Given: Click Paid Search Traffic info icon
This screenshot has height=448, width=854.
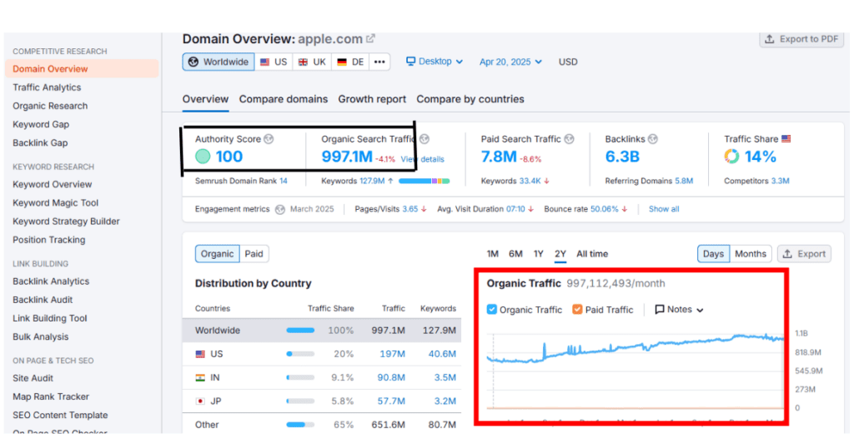Looking at the screenshot, I should (x=569, y=139).
